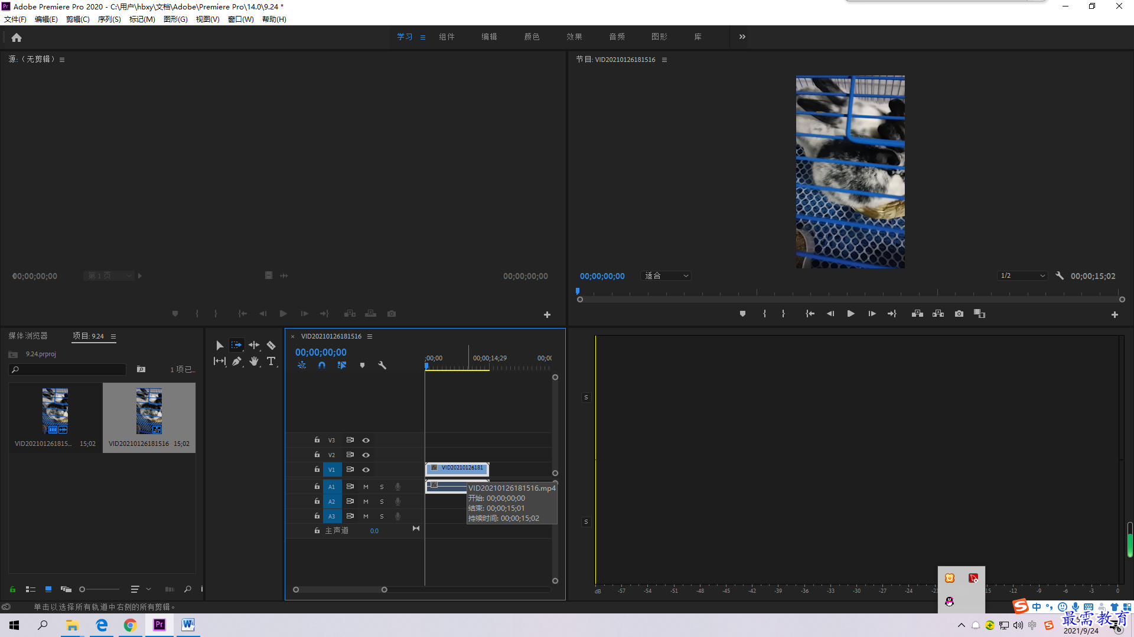This screenshot has height=637, width=1134.
Task: Hide the V3 track output
Action: click(366, 440)
